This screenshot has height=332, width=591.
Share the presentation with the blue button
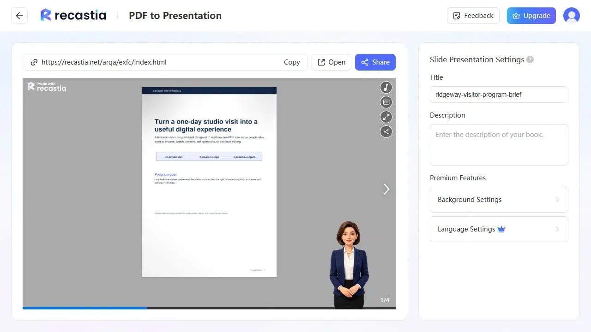tap(375, 62)
